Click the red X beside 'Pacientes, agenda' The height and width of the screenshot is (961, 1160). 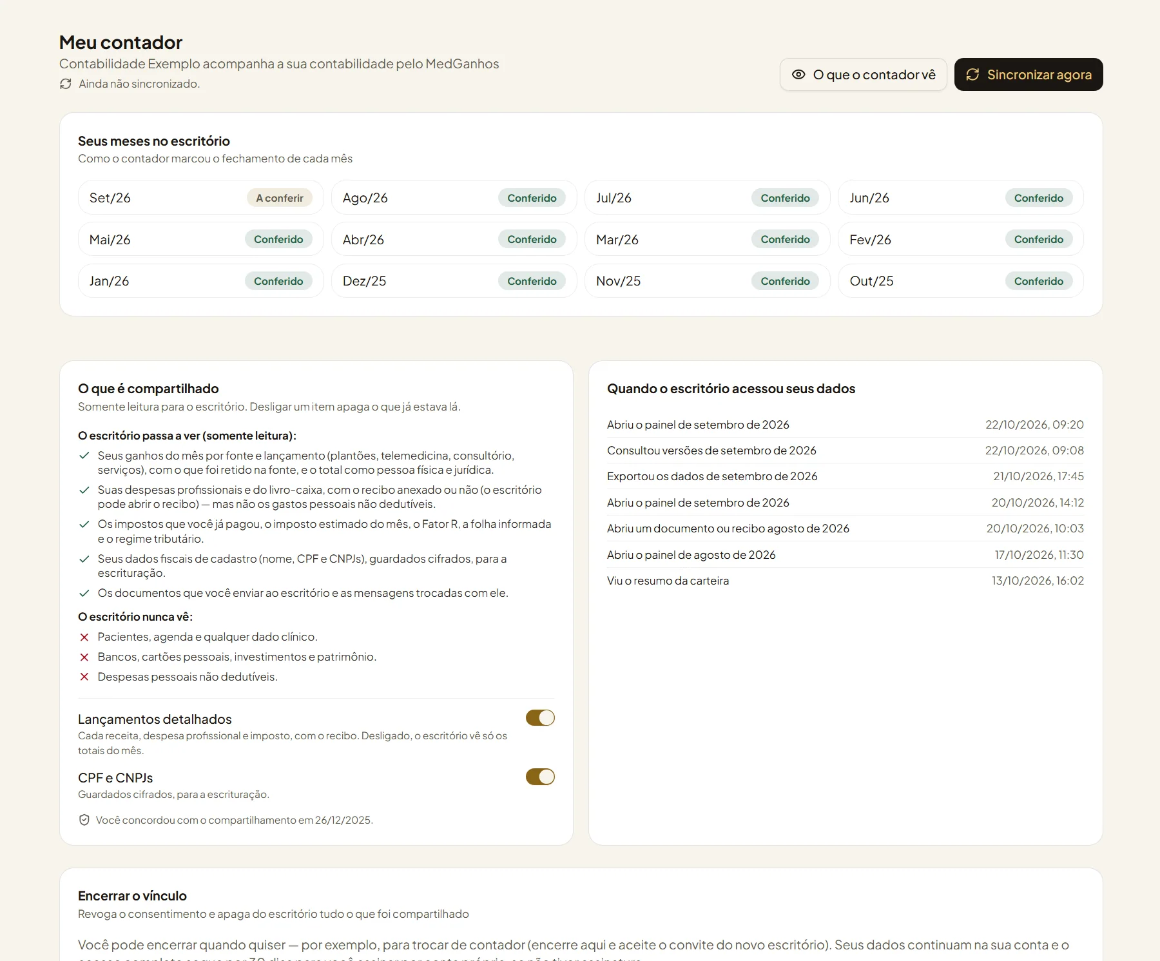84,637
